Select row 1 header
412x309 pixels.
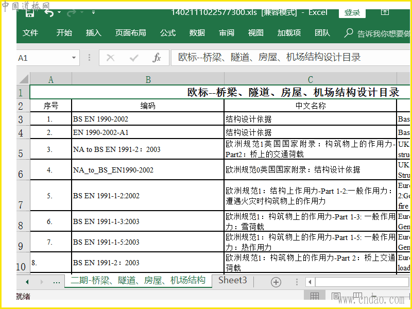[x=23, y=92]
